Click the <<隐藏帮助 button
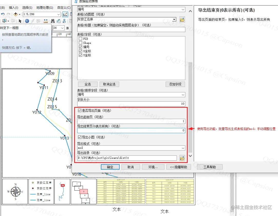The width and height of the screenshot is (278, 216). [179, 167]
